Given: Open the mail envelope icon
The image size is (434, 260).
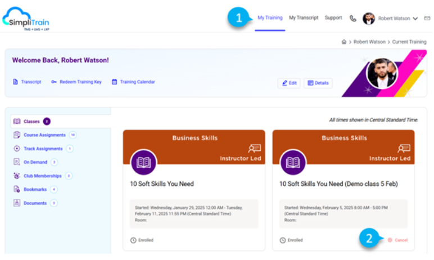Looking at the screenshot, I should (427, 18).
